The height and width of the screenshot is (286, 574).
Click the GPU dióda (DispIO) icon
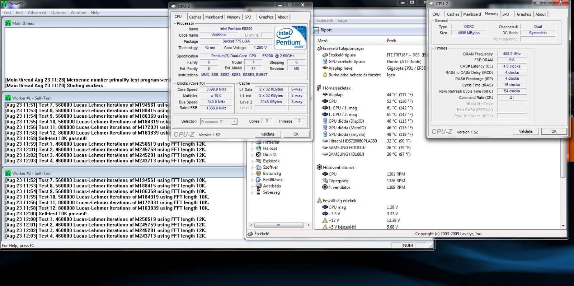point(325,121)
